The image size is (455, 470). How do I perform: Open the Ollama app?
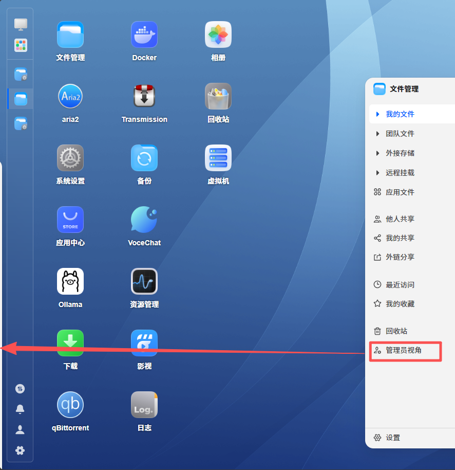(70, 281)
